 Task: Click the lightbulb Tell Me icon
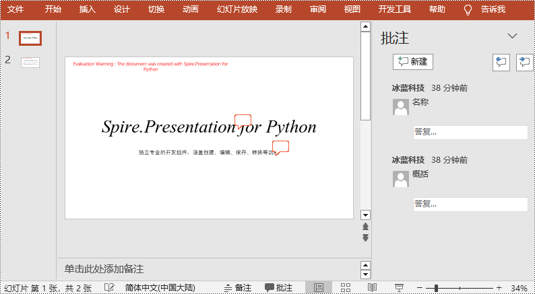(468, 10)
